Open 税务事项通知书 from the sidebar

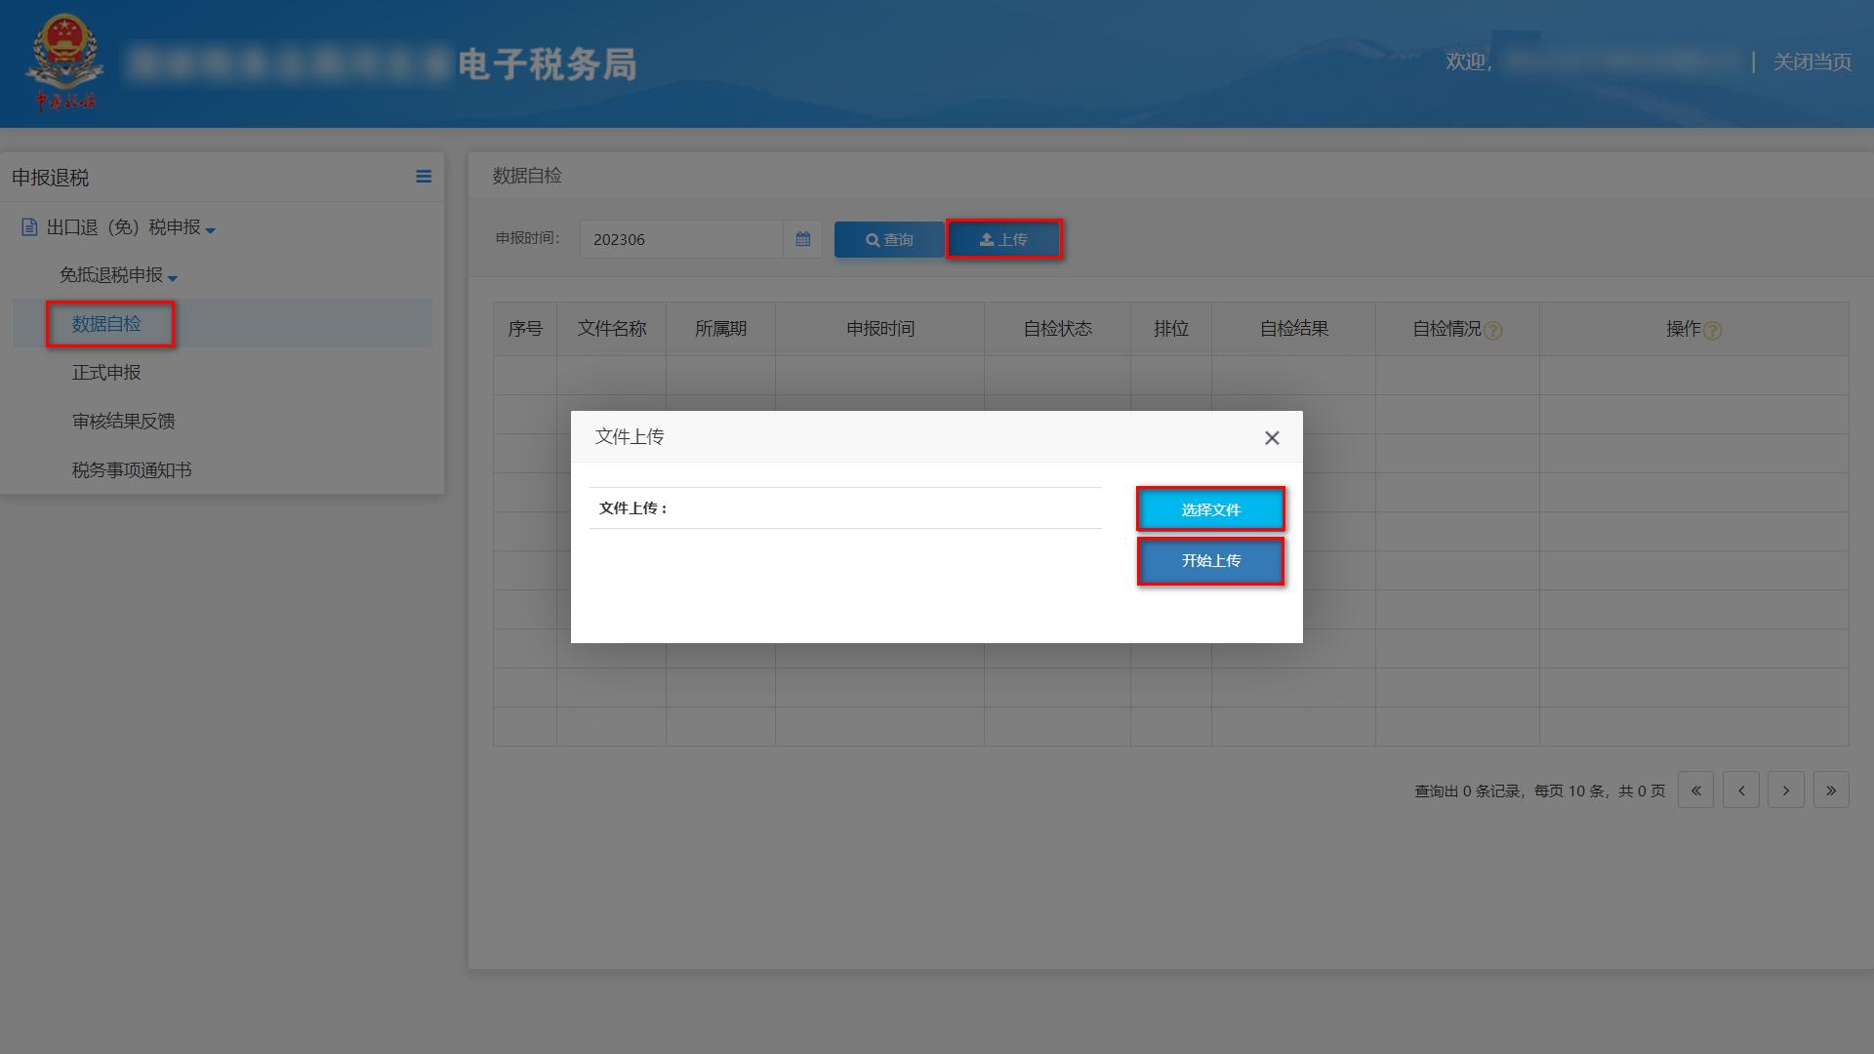tap(132, 469)
